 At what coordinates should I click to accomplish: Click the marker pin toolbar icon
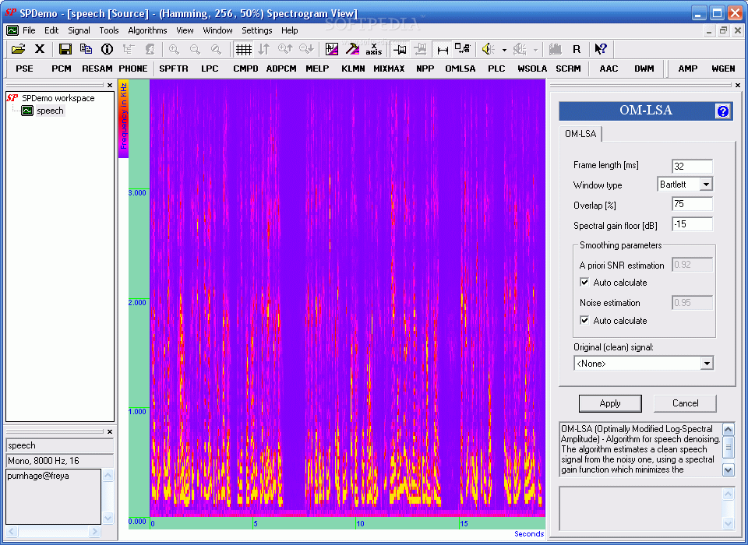[x=400, y=48]
